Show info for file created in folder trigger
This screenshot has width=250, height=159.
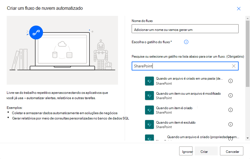230,81
